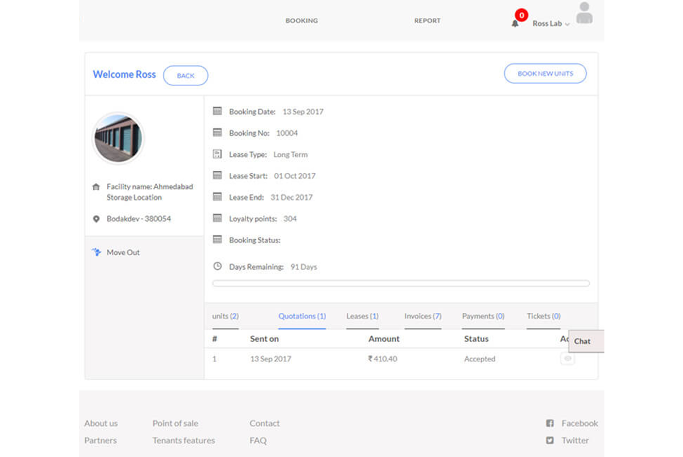683x457 pixels.
Task: Click the Twitter icon in footer
Action: click(550, 440)
